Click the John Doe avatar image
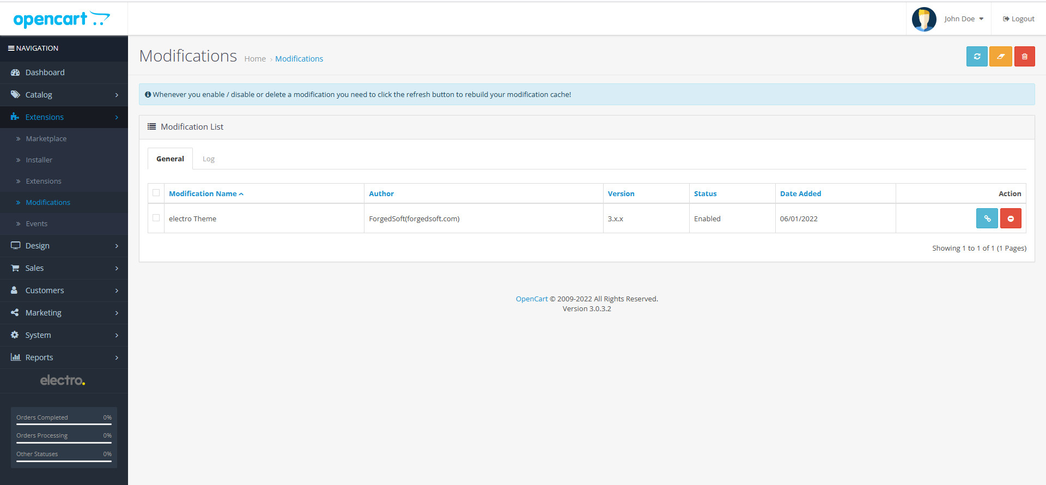 924,19
